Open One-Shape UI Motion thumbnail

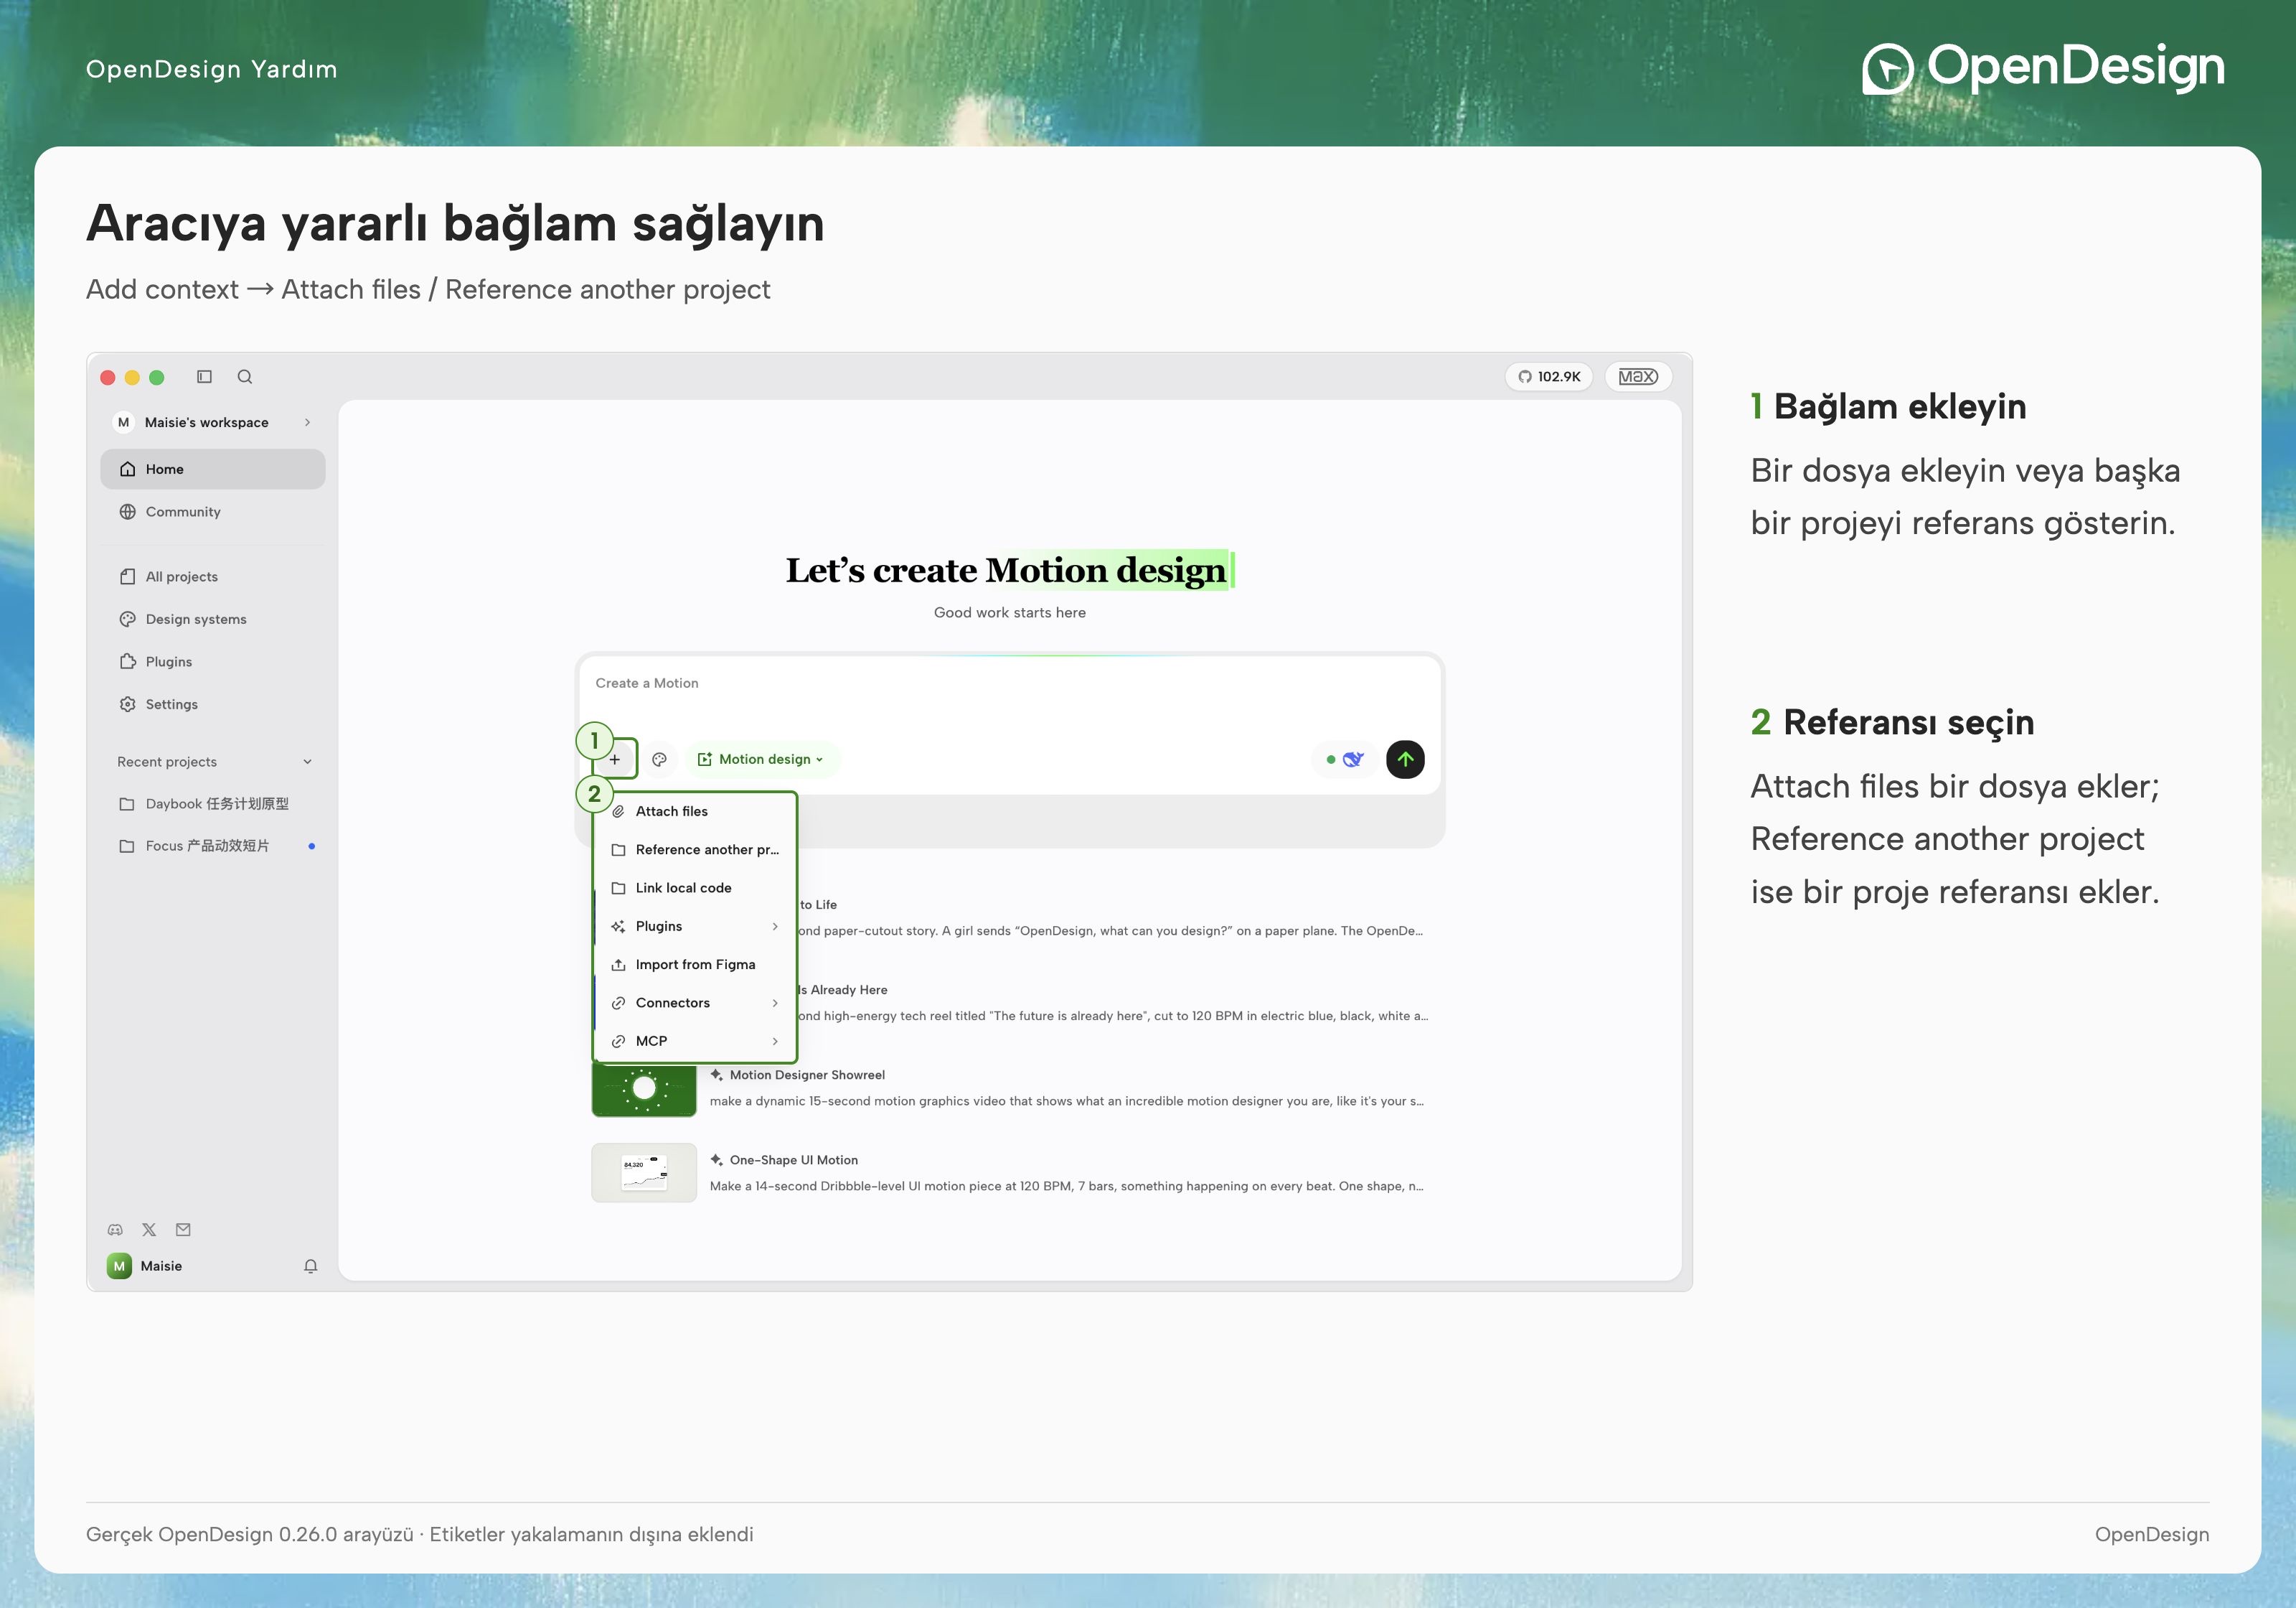[x=644, y=1173]
